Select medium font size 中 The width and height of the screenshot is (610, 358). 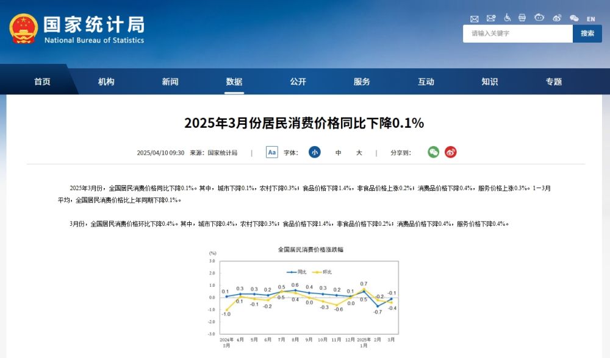339,153
